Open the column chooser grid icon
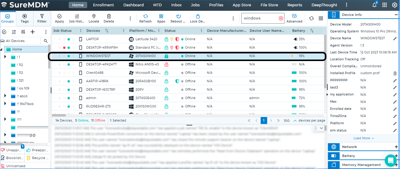The image size is (401, 169). click(321, 18)
